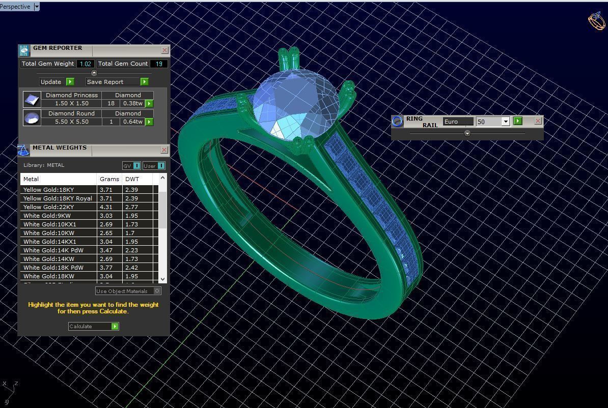This screenshot has width=608, height=408.
Task: Click the Metal Weights scale icon
Action: tap(23, 150)
